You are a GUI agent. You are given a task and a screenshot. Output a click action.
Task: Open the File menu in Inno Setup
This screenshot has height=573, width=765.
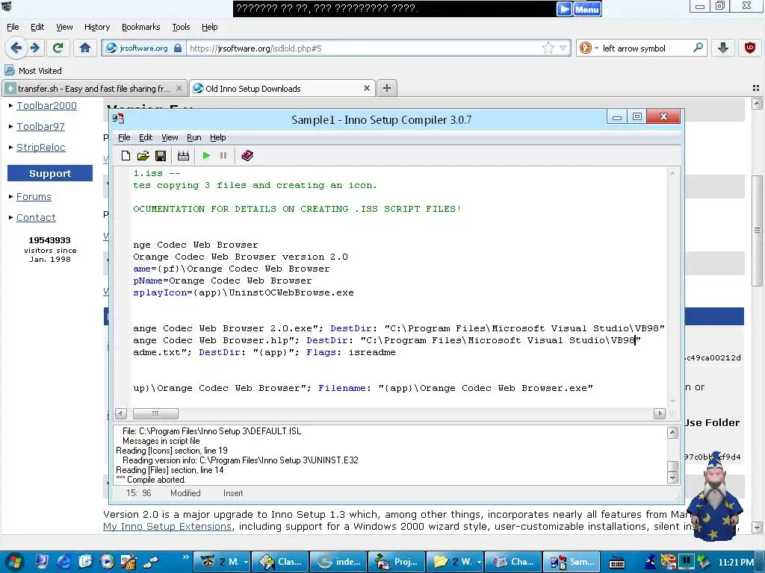click(124, 137)
